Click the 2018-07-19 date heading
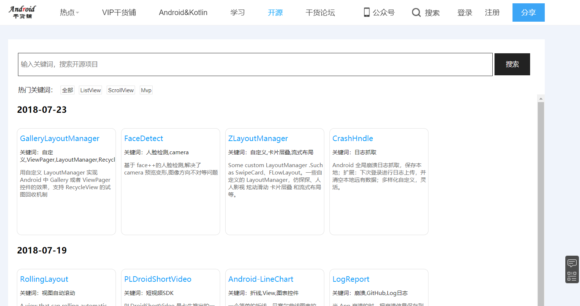The height and width of the screenshot is (306, 580). tap(42, 251)
